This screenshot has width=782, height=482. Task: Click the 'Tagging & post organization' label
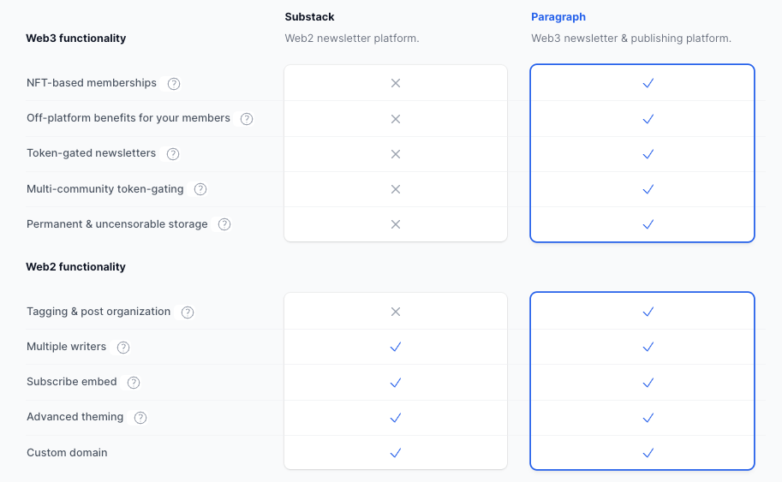click(x=98, y=312)
